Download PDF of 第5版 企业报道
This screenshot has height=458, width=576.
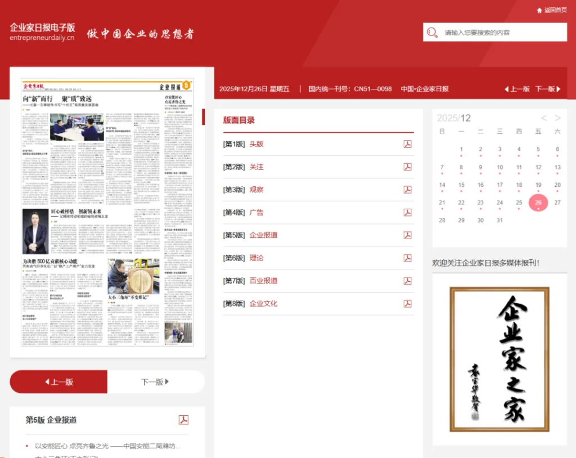407,235
